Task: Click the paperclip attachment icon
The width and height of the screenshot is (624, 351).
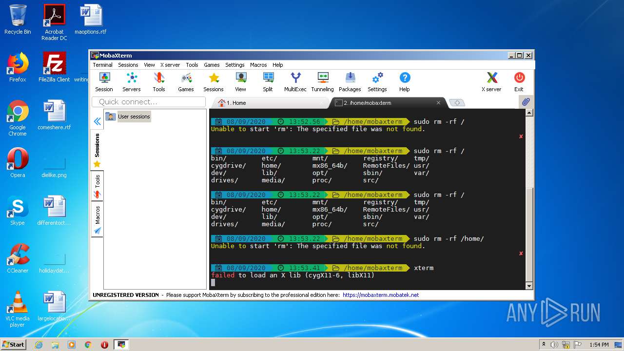Action: tap(526, 102)
